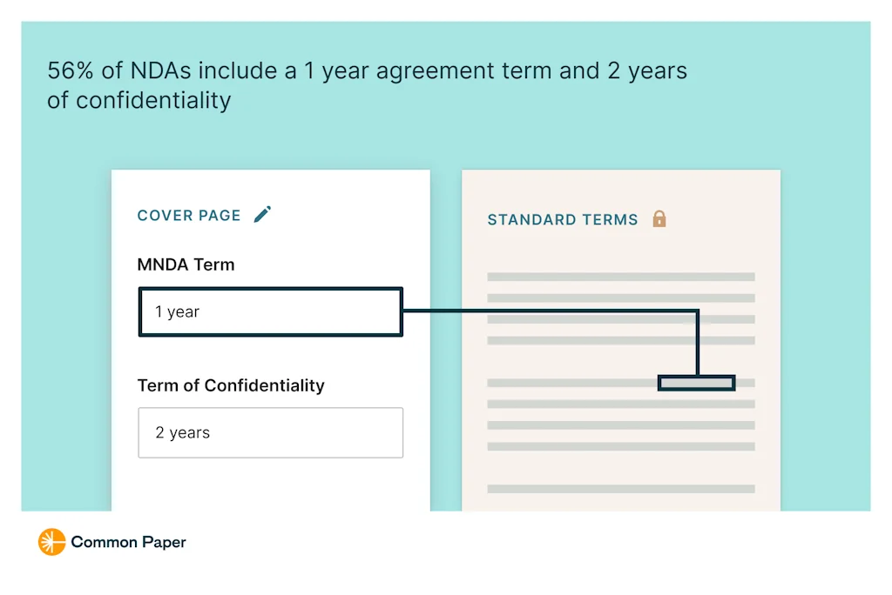
Task: Select the MNDA Term field showing 1 year
Action: pyautogui.click(x=270, y=311)
